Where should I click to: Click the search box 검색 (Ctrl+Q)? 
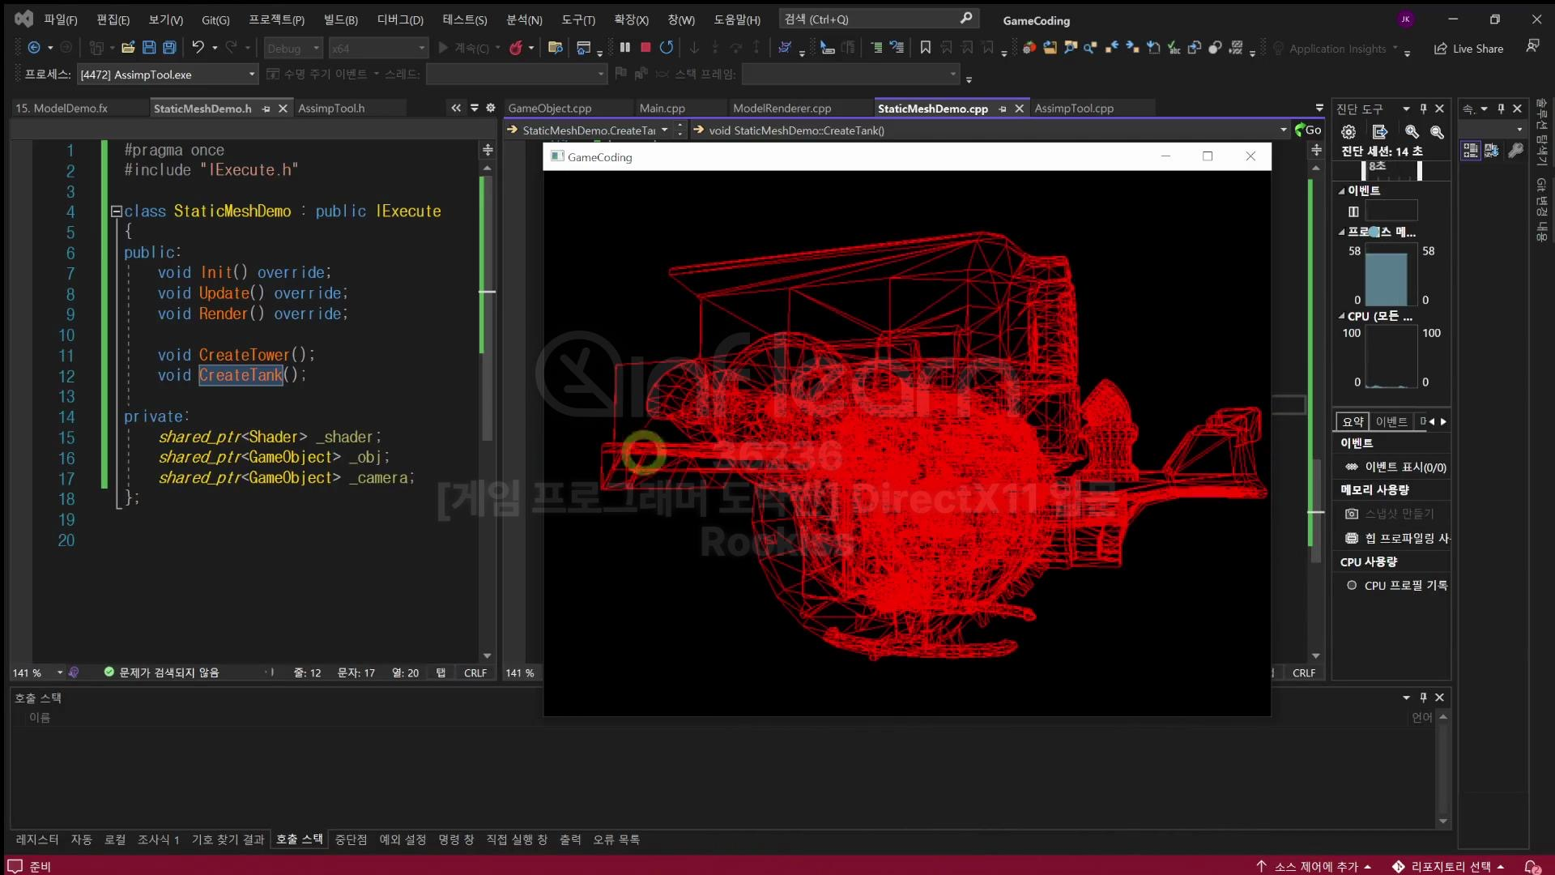point(877,19)
